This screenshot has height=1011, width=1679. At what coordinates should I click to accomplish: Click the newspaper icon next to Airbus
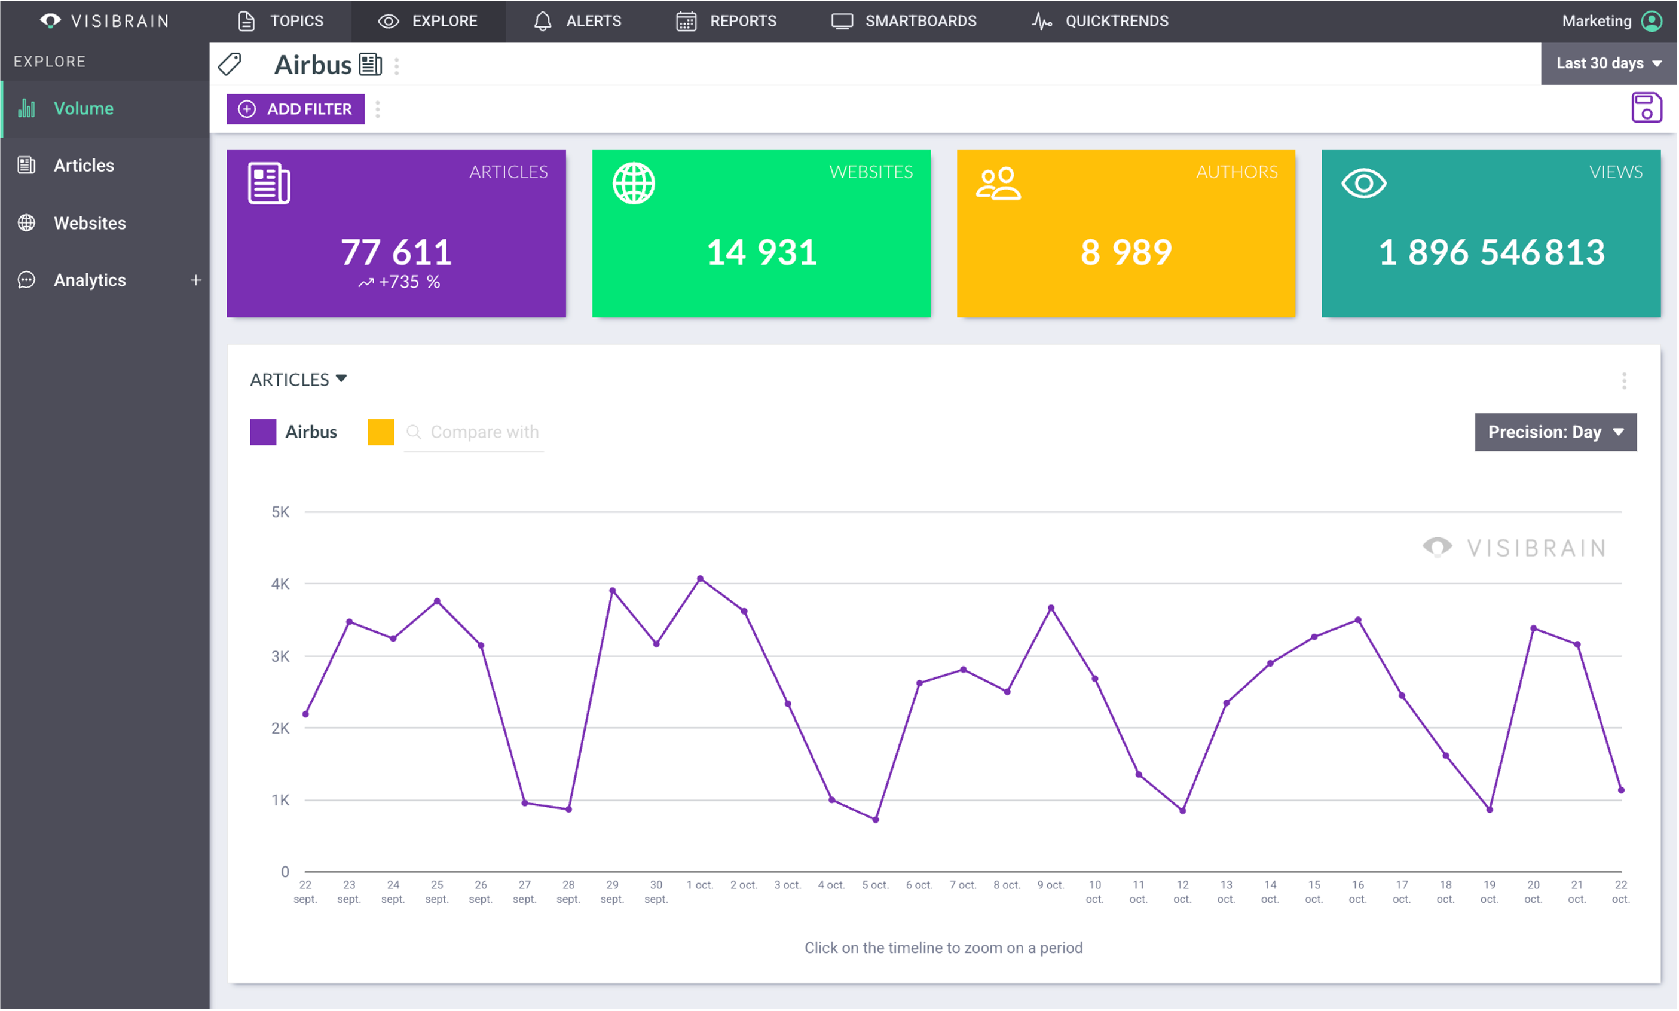pyautogui.click(x=371, y=65)
